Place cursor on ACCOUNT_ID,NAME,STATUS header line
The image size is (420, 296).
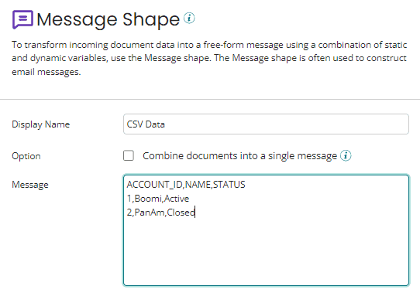click(186, 185)
